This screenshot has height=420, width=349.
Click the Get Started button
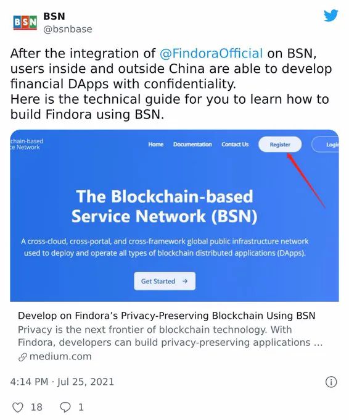pos(165,281)
